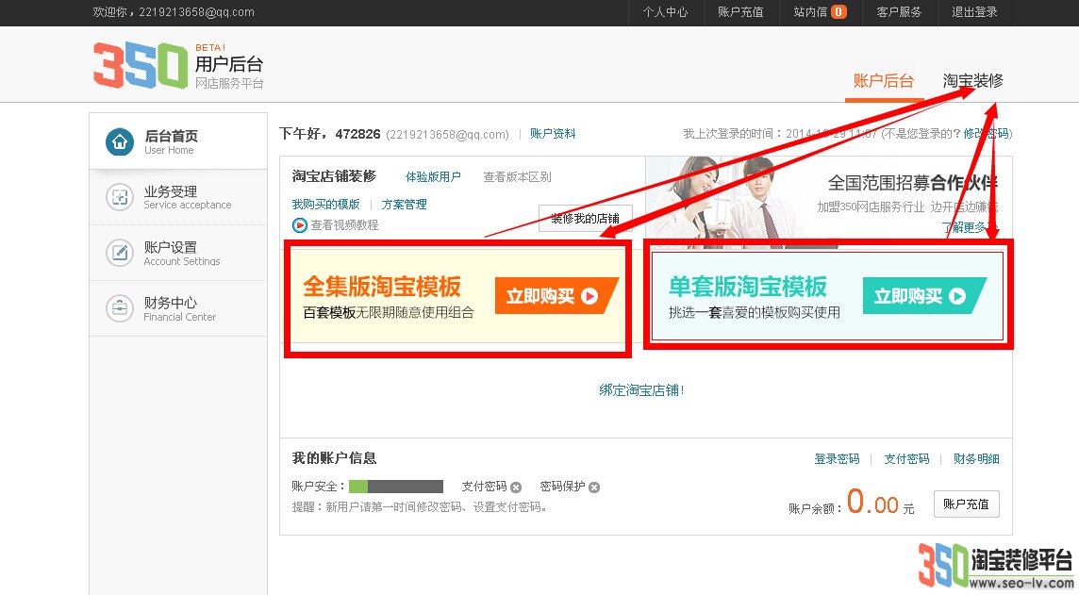Open the 账户资料 link

point(553,134)
